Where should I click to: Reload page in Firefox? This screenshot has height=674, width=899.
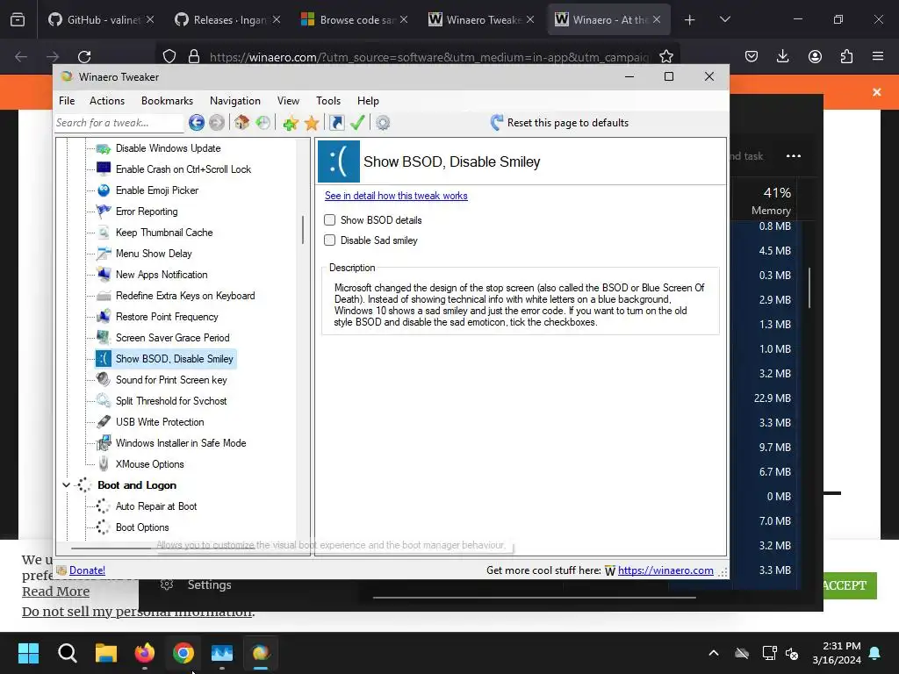point(84,56)
